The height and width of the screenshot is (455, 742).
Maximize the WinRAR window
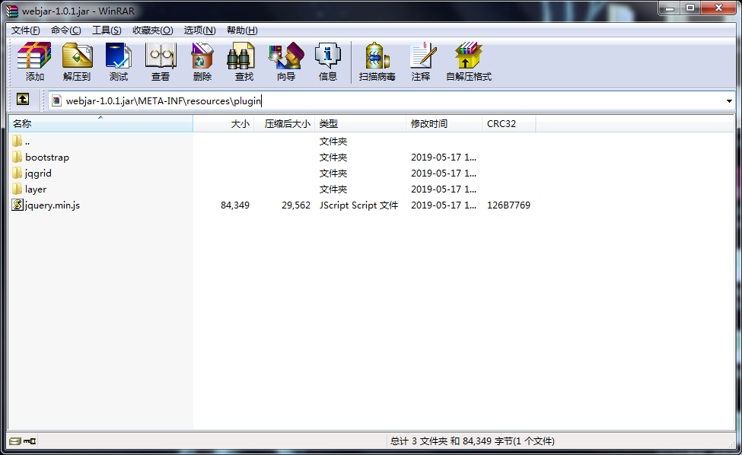pos(690,8)
